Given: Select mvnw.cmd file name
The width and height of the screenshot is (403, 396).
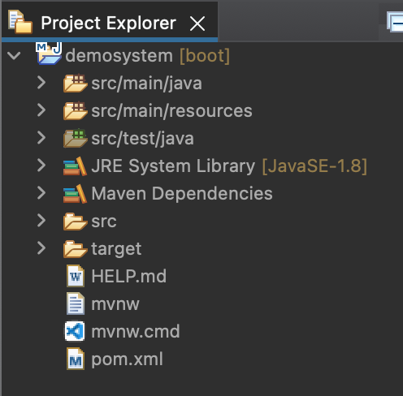Looking at the screenshot, I should 136,331.
